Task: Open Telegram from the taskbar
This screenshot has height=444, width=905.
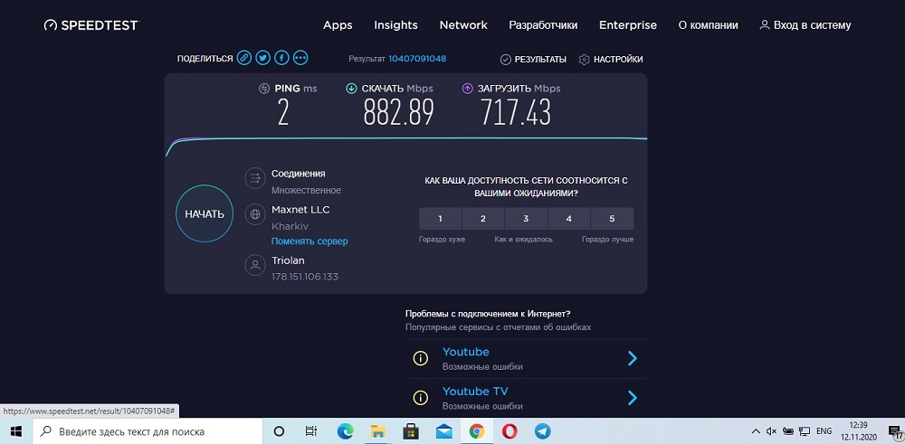Action: point(542,431)
